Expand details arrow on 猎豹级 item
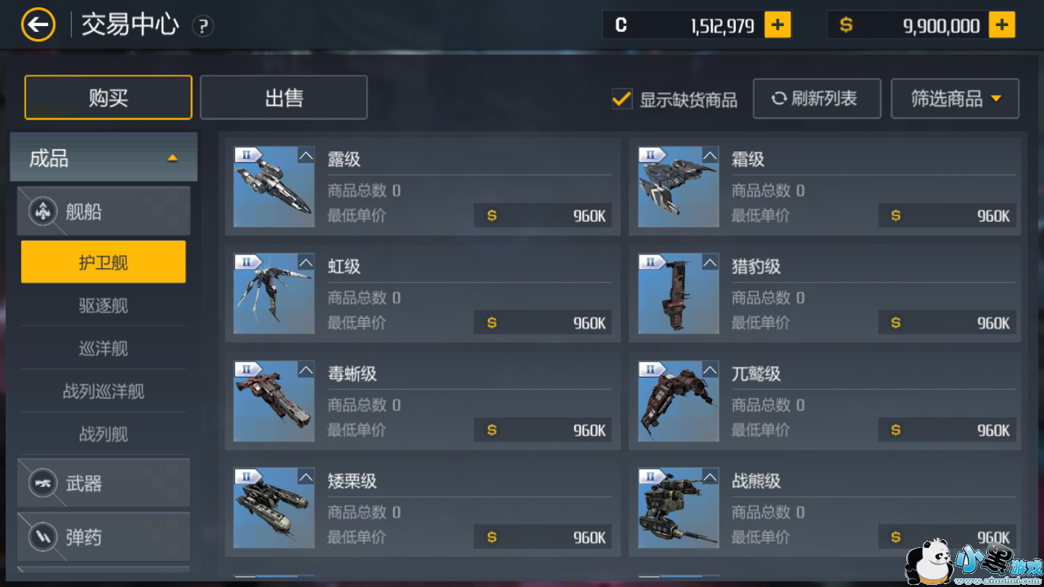 pyautogui.click(x=710, y=262)
